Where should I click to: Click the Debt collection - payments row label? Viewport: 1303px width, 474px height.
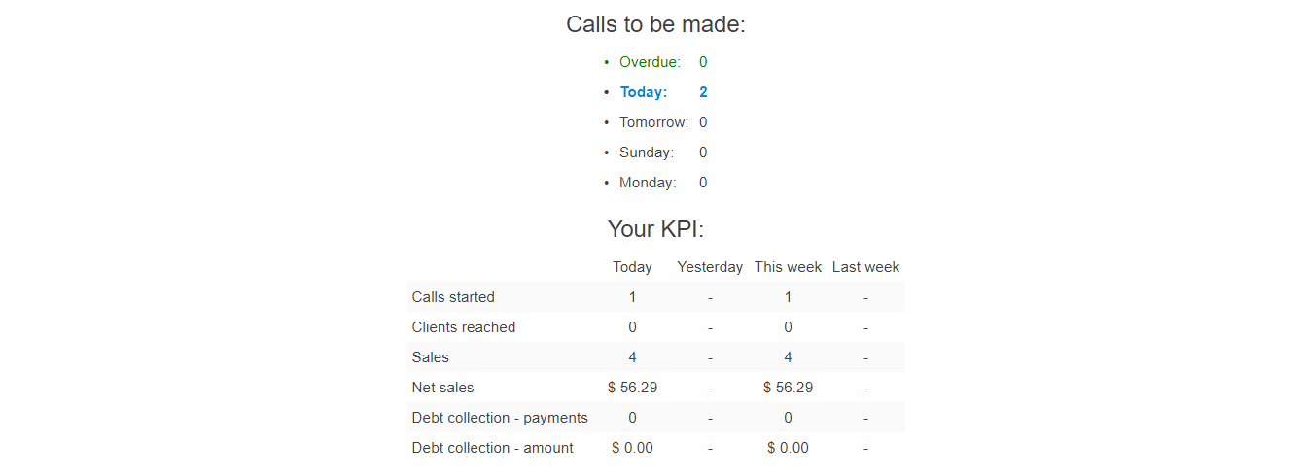[500, 418]
